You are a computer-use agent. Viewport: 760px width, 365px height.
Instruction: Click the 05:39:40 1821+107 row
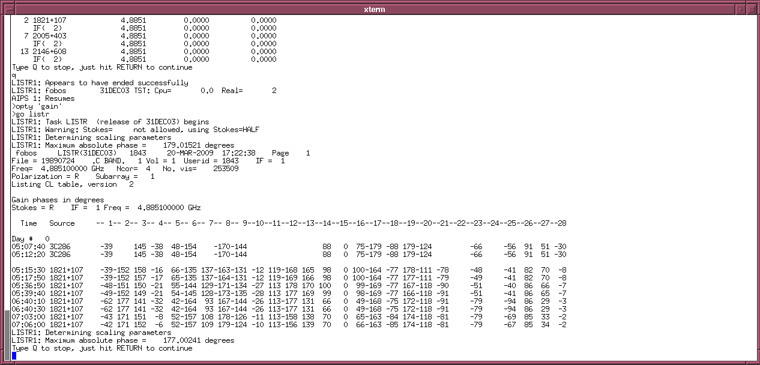point(289,294)
